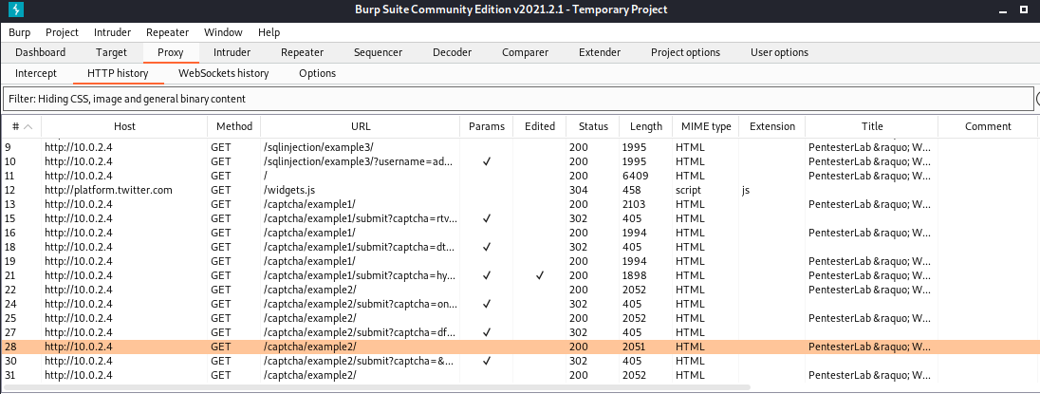Screen dimensions: 1040x394
Task: Click Params checkmark in row 15
Action: pyautogui.click(x=486, y=218)
